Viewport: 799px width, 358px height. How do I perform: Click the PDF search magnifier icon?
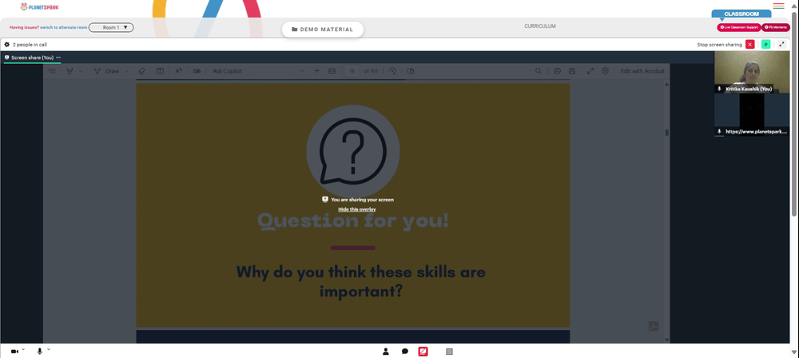click(x=538, y=71)
